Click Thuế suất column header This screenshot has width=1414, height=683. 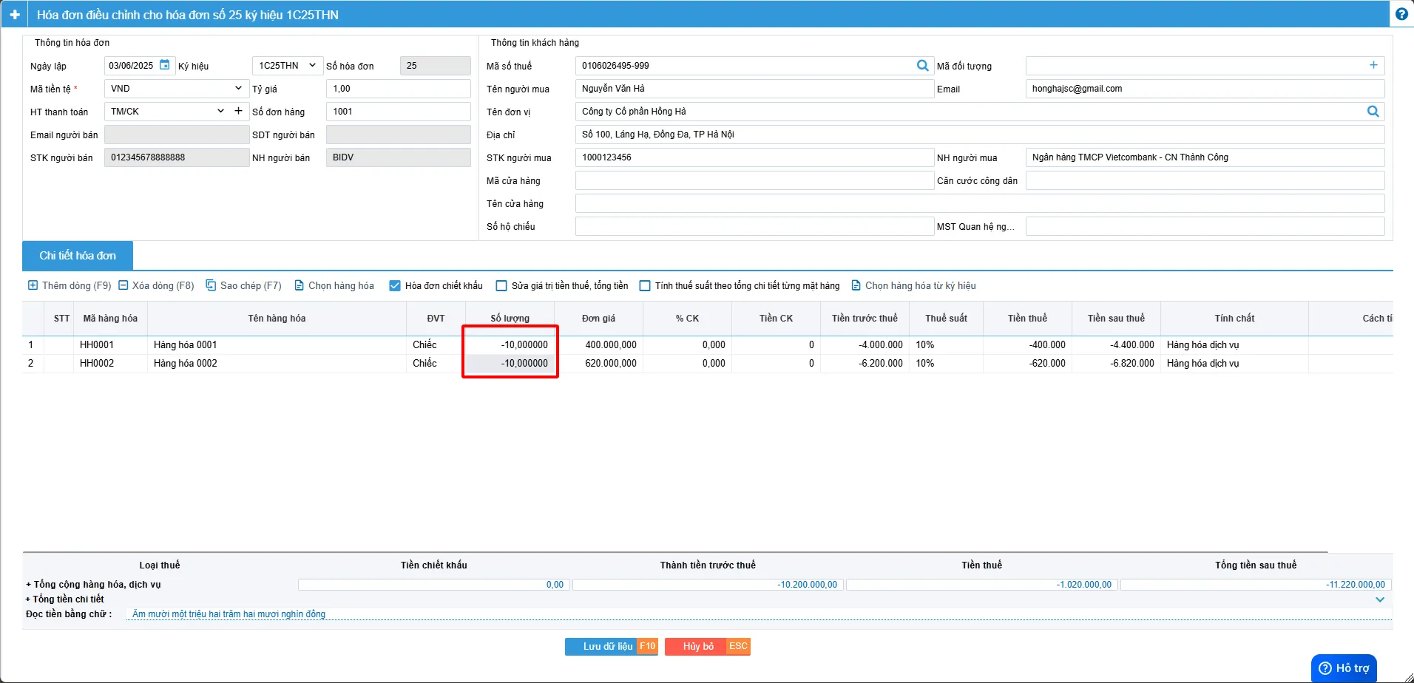[947, 319]
